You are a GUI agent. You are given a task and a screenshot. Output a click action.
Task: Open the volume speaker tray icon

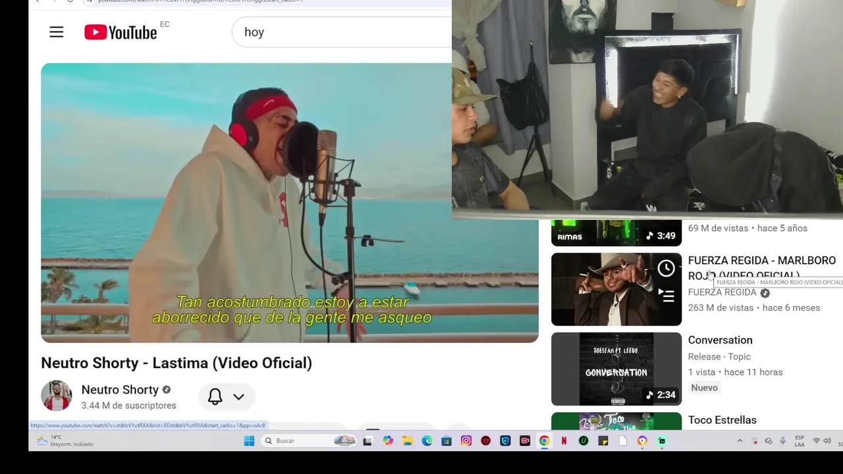[x=827, y=441]
